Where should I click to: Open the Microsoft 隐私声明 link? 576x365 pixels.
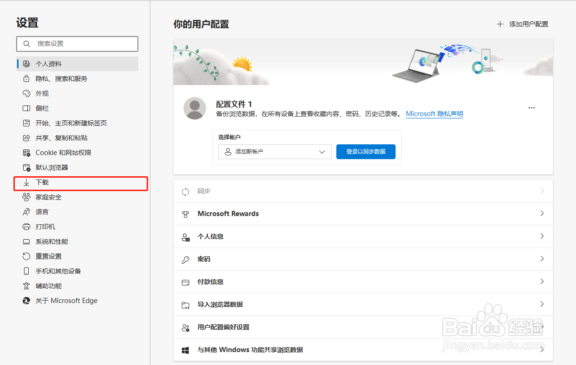(x=434, y=114)
